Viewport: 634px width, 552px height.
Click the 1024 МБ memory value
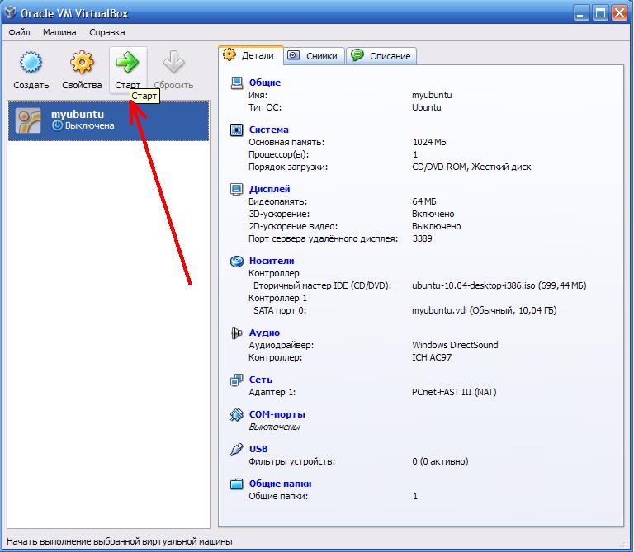[429, 142]
